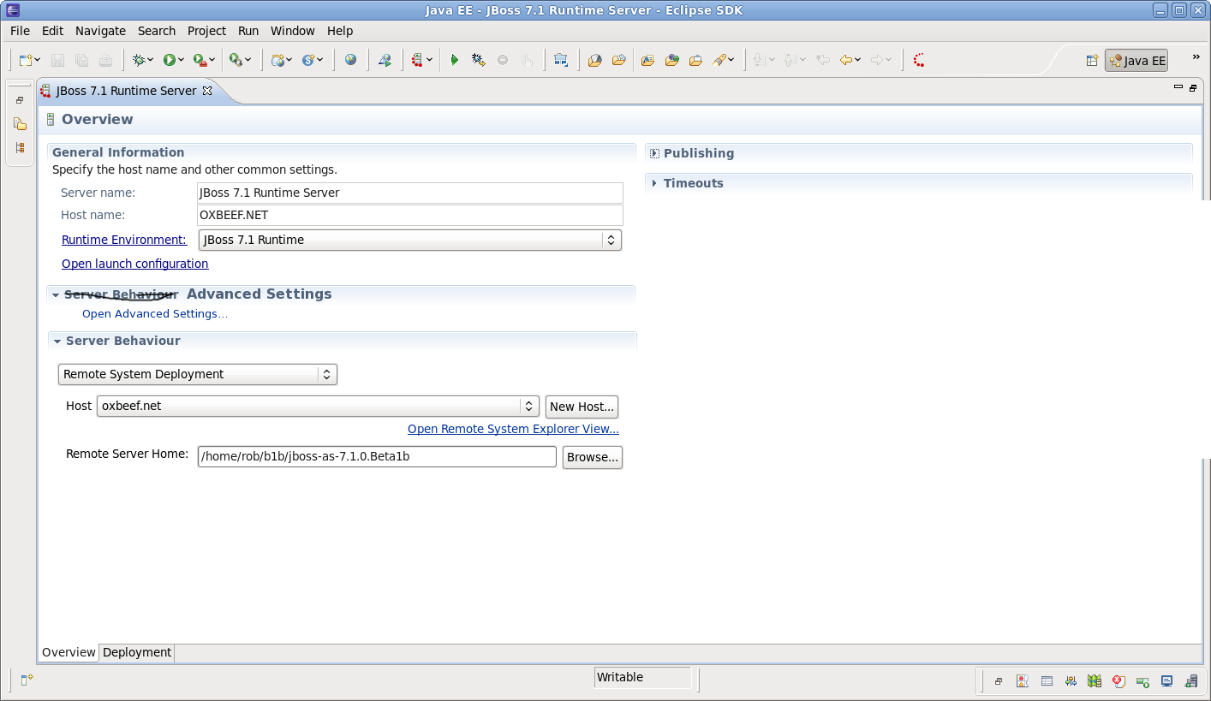
Task: Click the blue monitor icon in status bar
Action: [x=1166, y=681]
